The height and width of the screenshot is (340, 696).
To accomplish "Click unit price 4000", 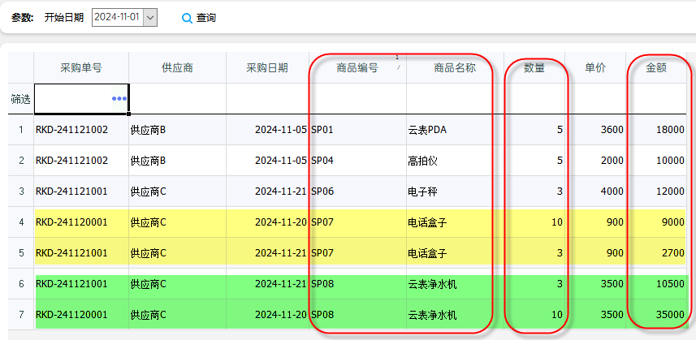I will [612, 192].
